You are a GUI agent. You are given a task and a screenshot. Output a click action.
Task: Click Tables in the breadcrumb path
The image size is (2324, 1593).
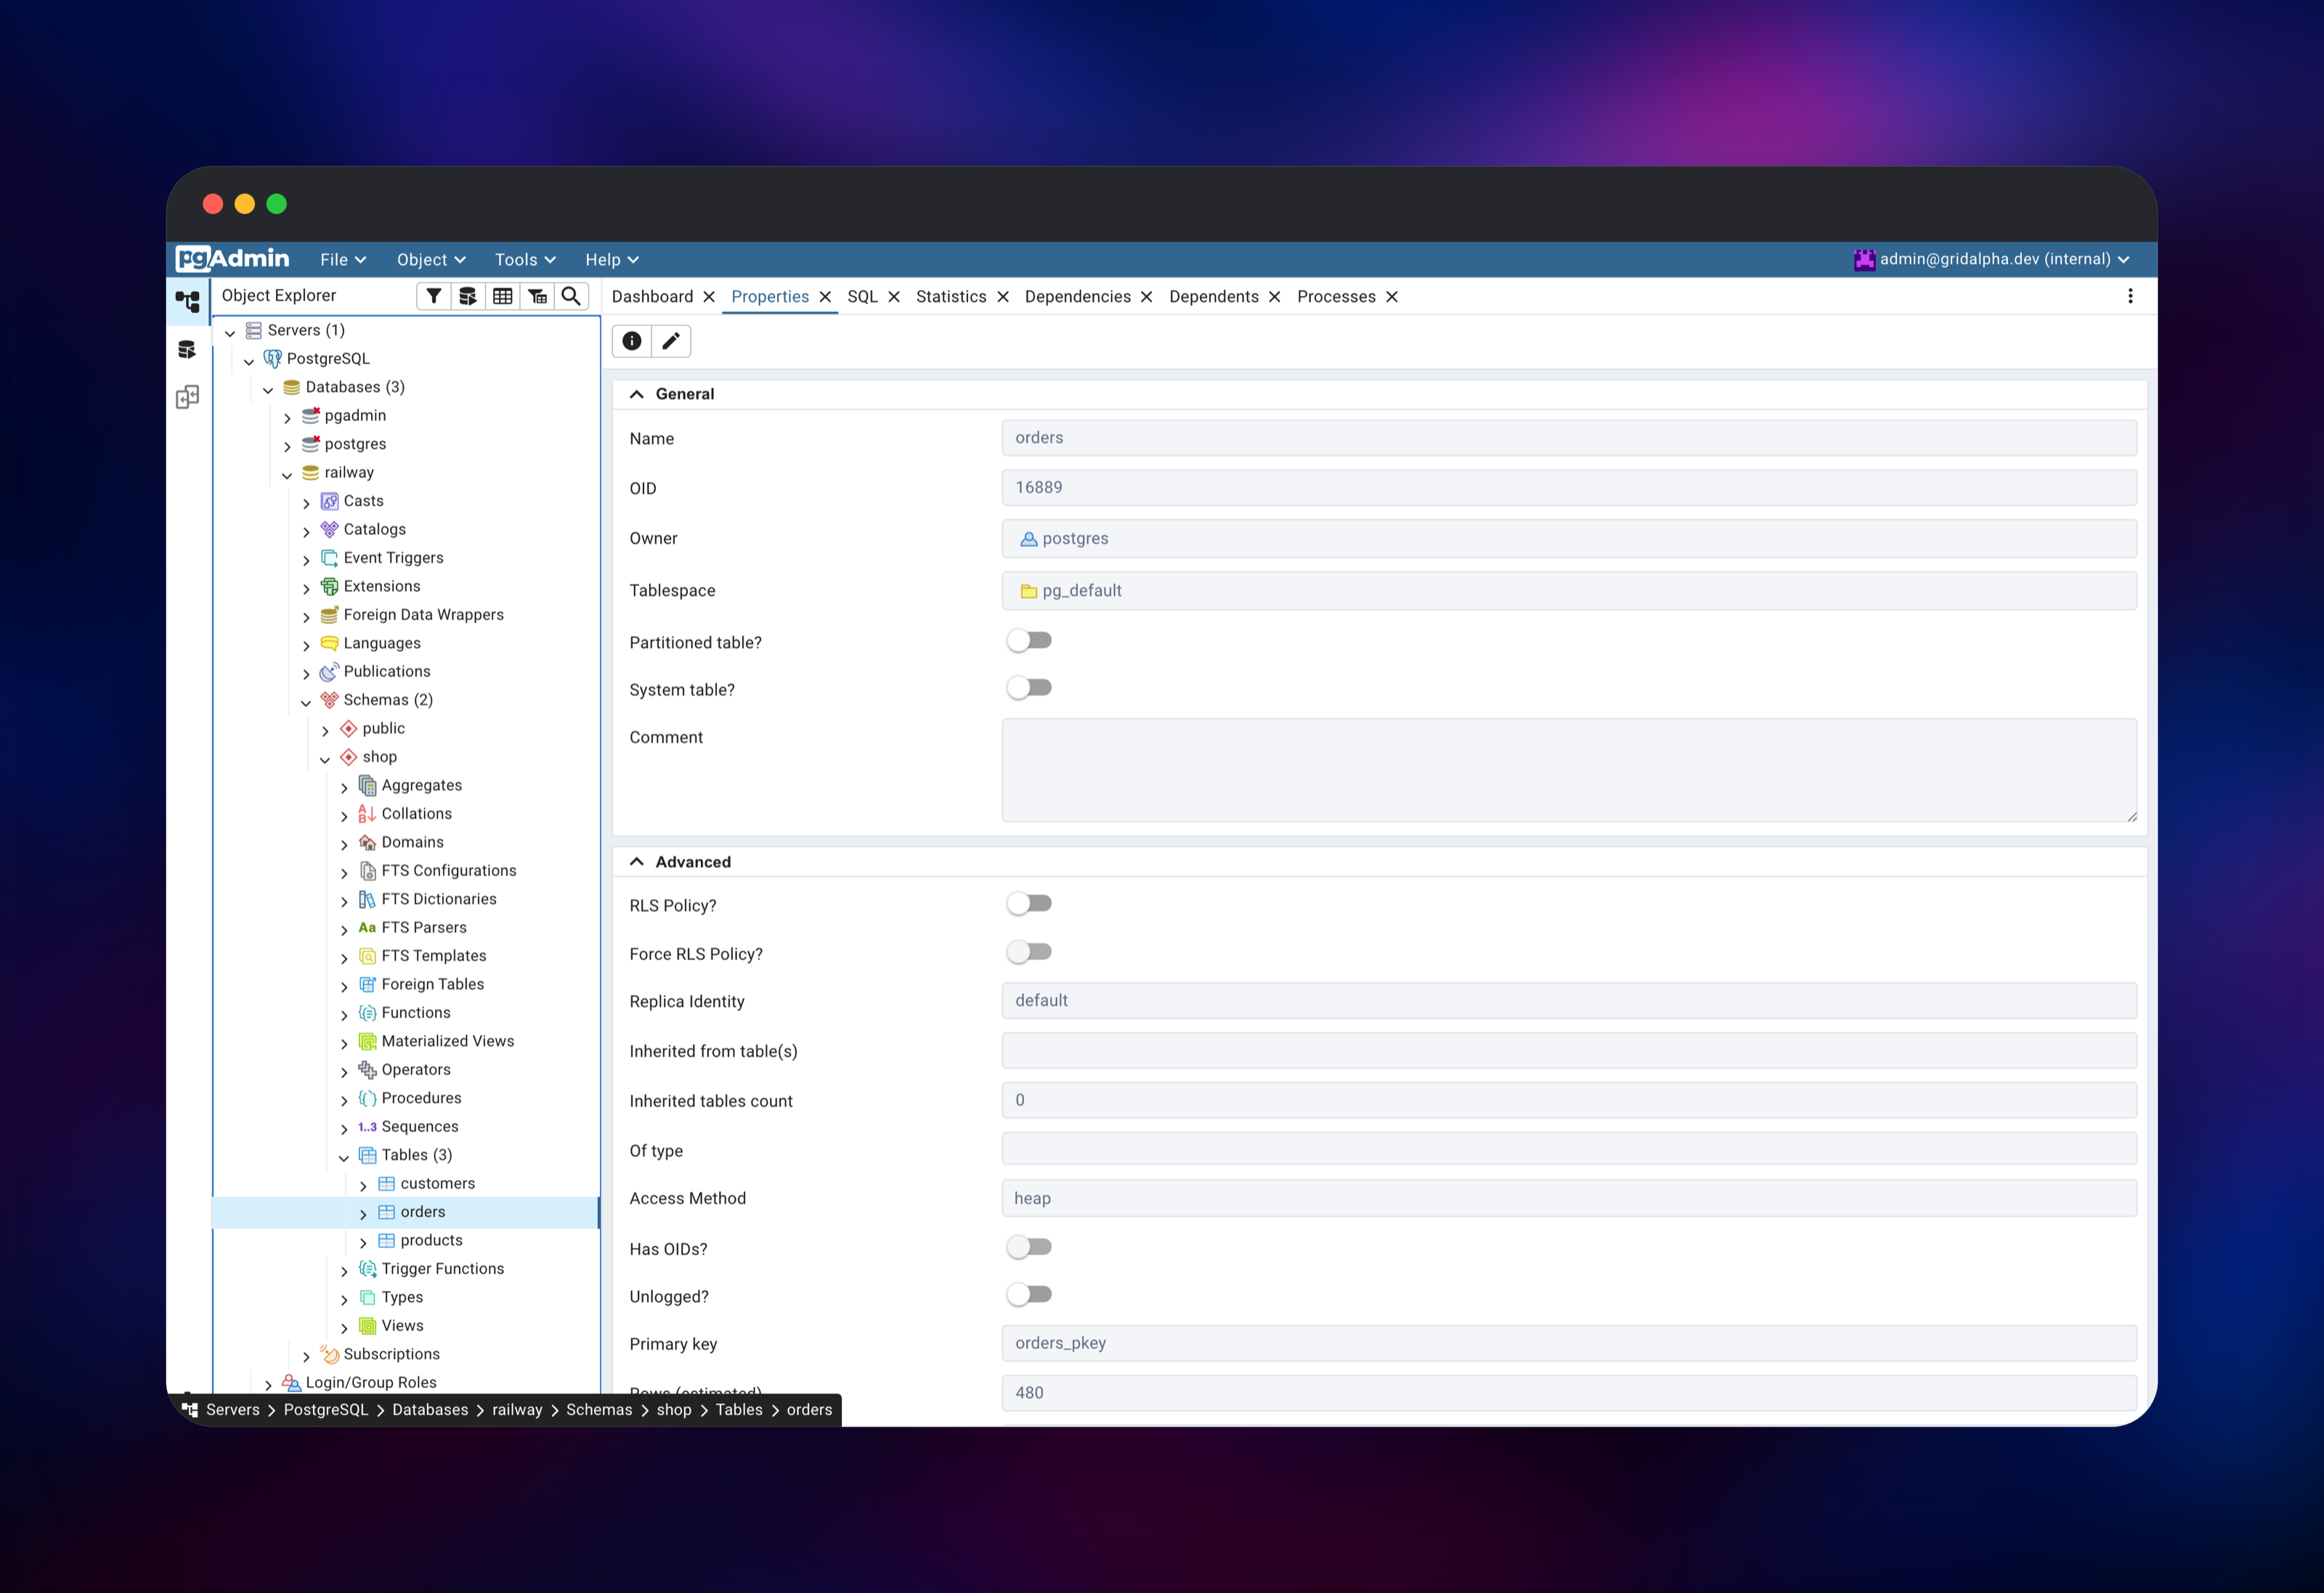tap(739, 1410)
